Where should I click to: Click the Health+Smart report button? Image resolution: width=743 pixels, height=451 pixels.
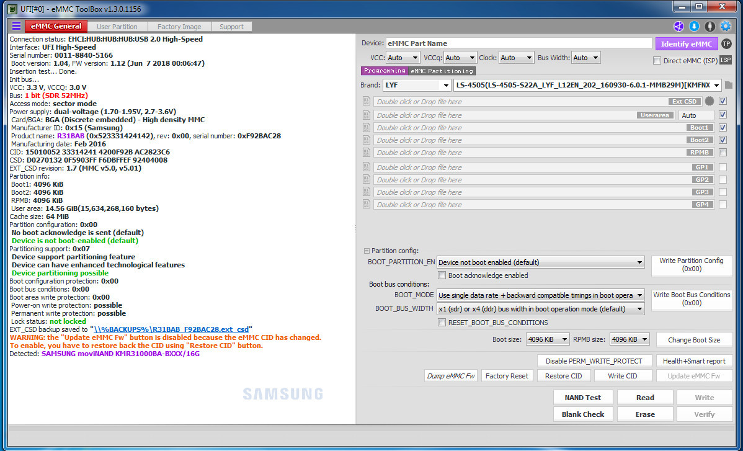694,361
